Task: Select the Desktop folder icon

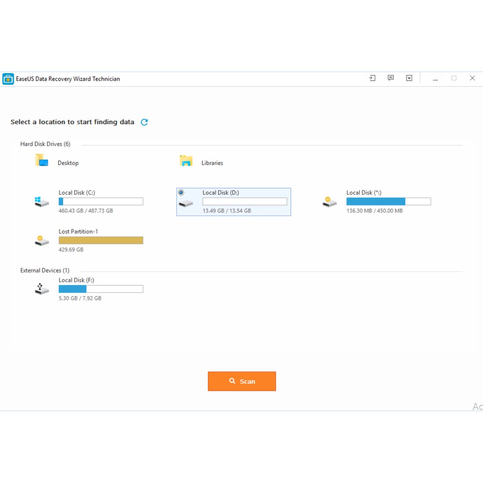Action: (42, 161)
